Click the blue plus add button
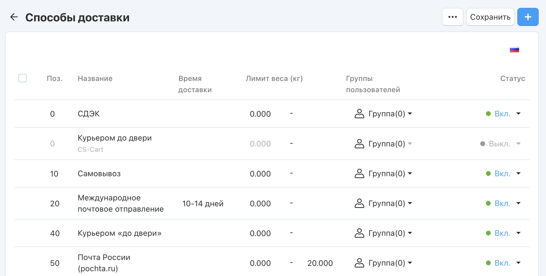The width and height of the screenshot is (546, 276). pyautogui.click(x=528, y=17)
